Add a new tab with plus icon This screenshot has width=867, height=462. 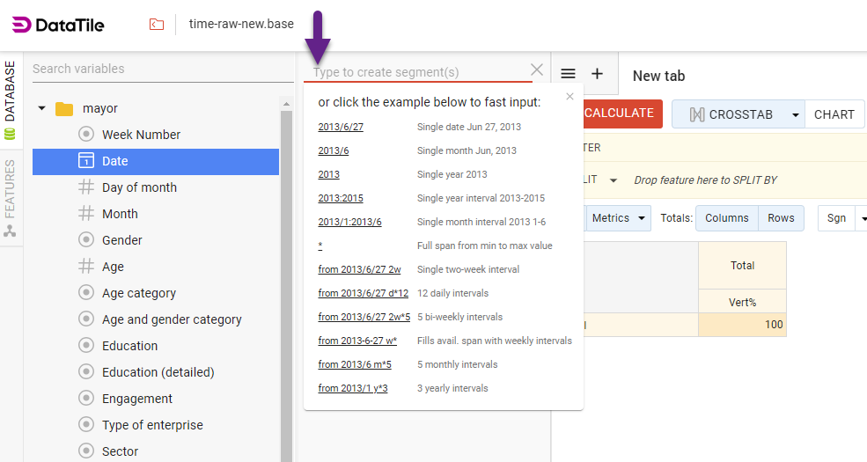click(x=597, y=75)
